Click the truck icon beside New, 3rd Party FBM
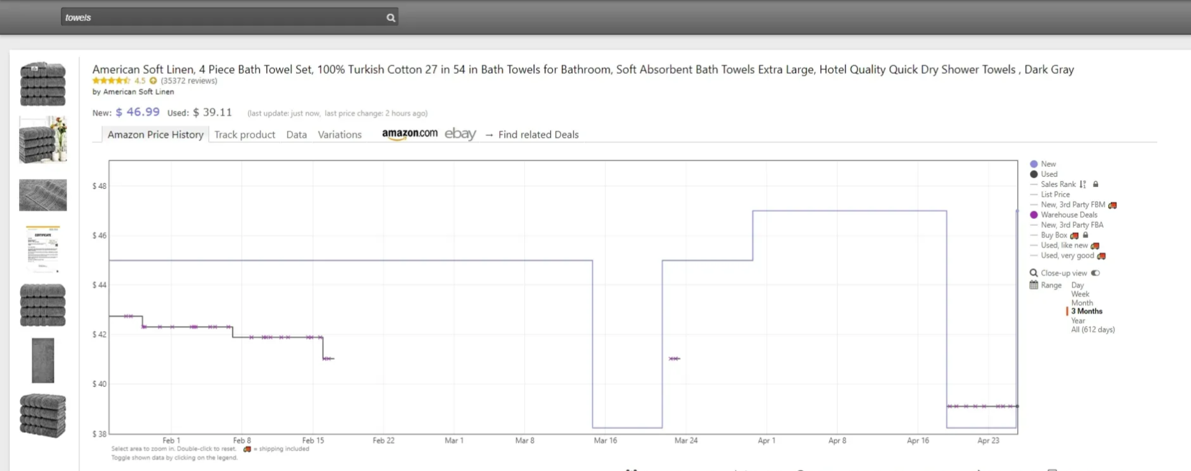Viewport: 1191px width, 471px height. (x=1113, y=205)
